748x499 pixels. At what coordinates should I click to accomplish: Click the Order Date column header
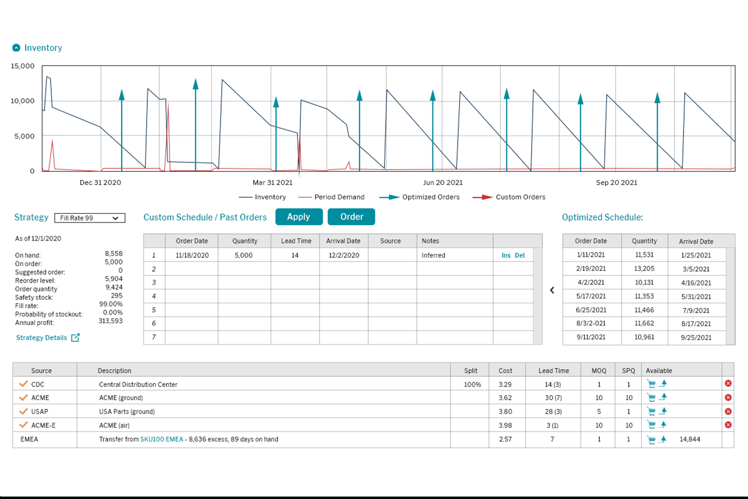click(x=191, y=241)
